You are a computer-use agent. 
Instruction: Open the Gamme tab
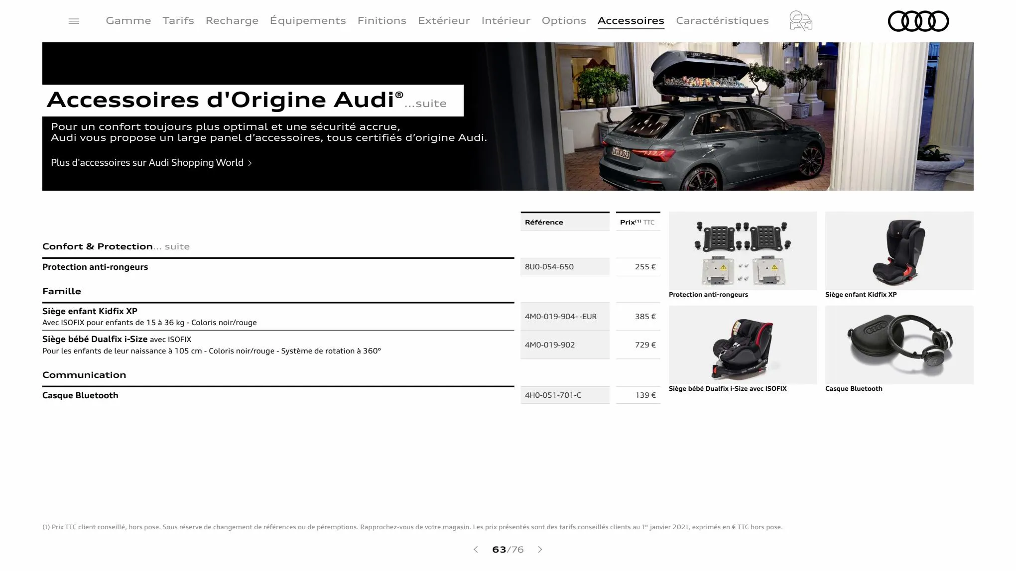pos(128,21)
